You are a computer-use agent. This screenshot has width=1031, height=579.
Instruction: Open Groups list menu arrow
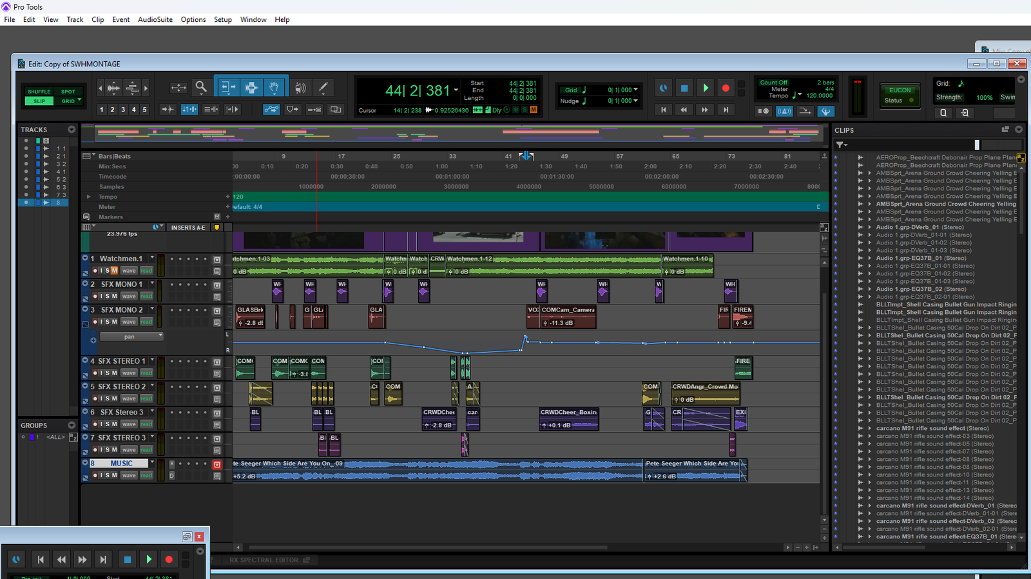72,426
